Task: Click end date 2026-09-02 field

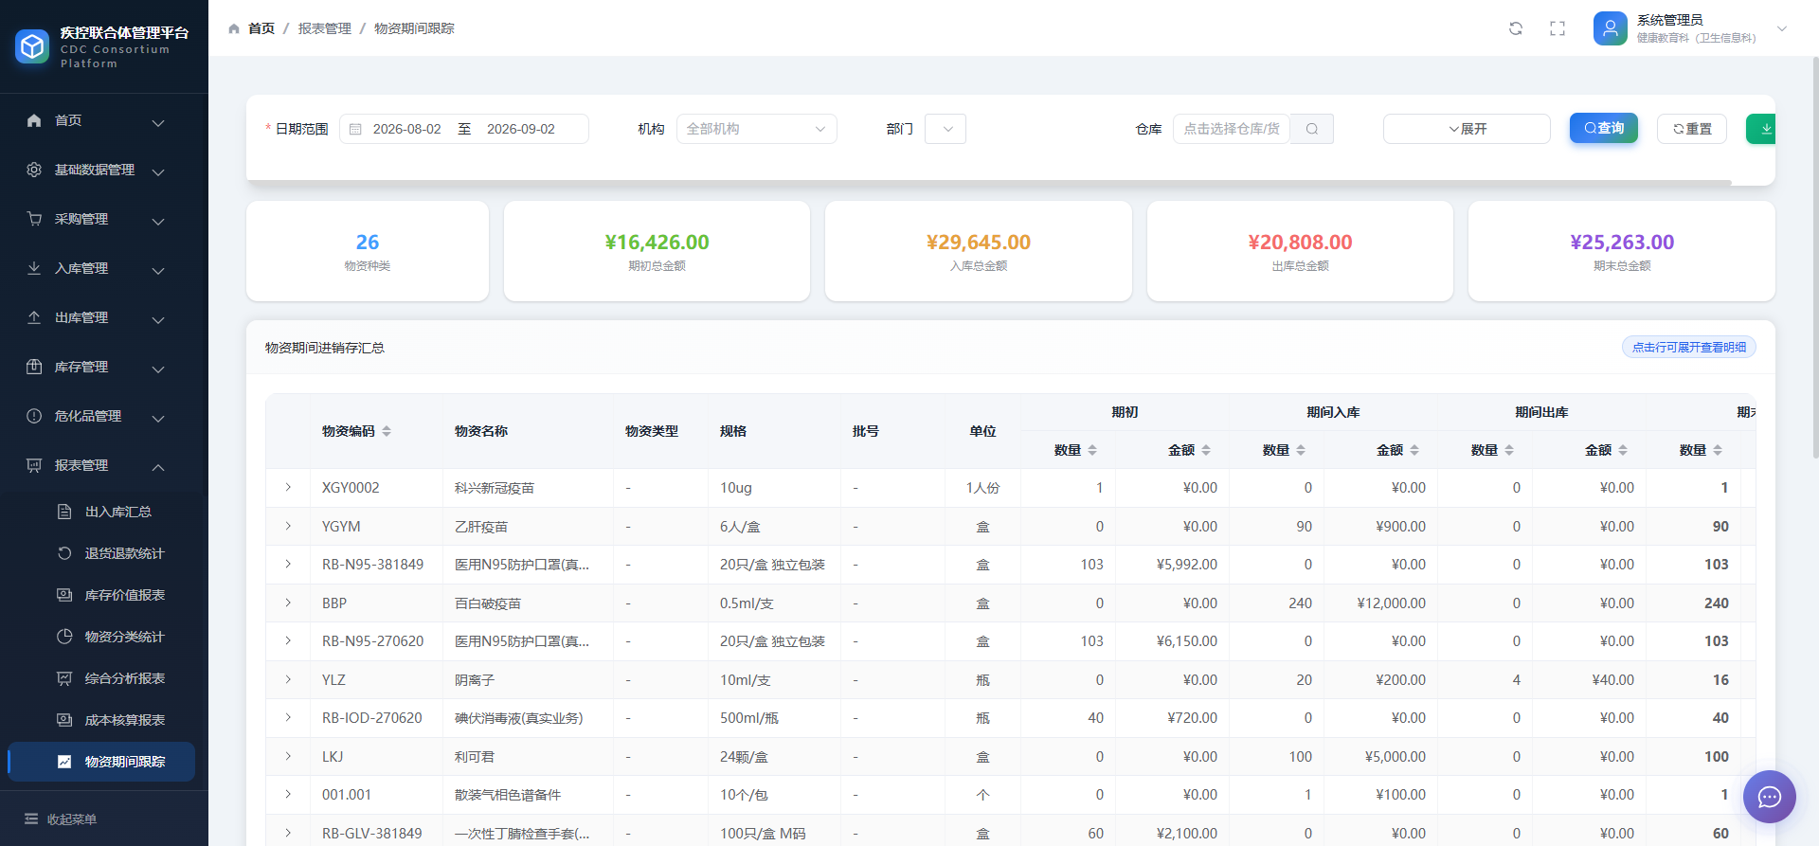Action: pyautogui.click(x=521, y=129)
